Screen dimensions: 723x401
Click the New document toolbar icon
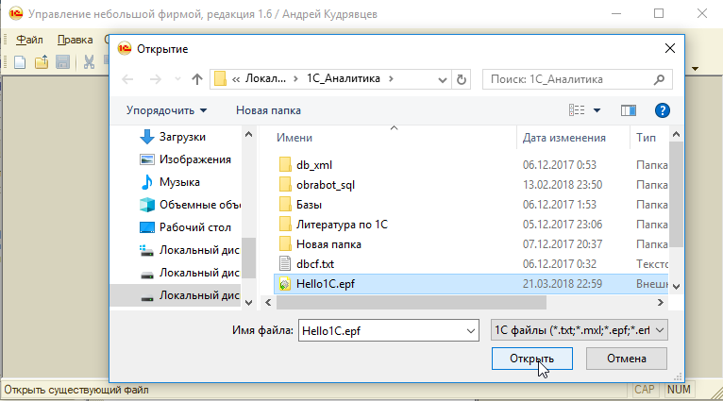[18, 62]
